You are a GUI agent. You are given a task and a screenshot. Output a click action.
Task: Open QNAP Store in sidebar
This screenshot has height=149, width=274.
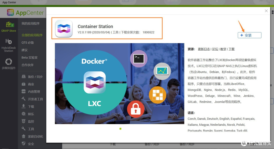[x=9, y=27]
